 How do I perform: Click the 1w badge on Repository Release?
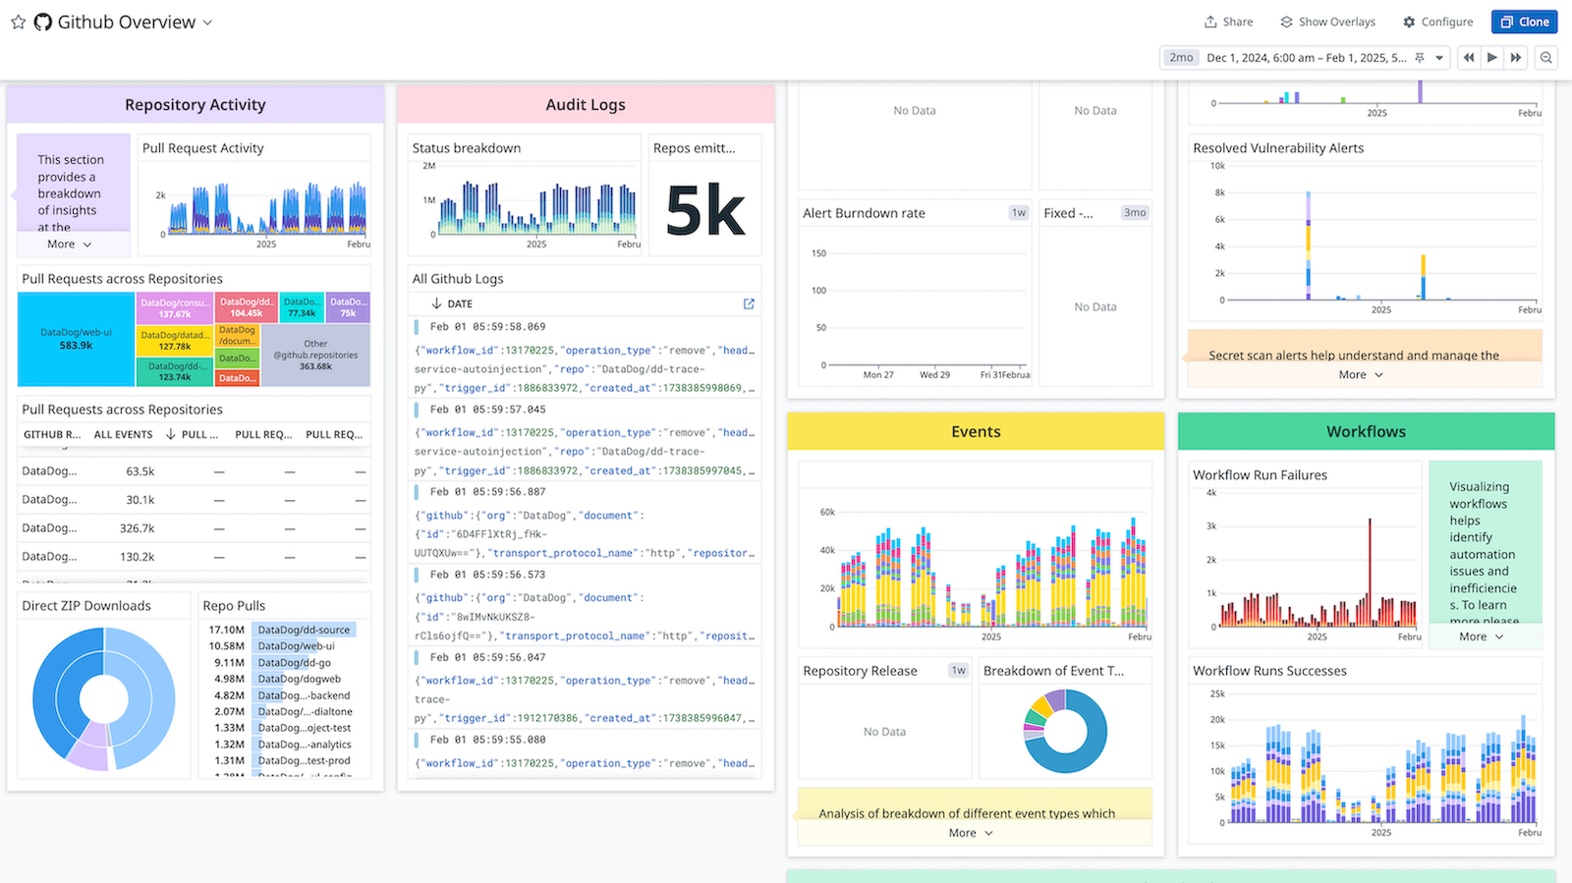958,671
